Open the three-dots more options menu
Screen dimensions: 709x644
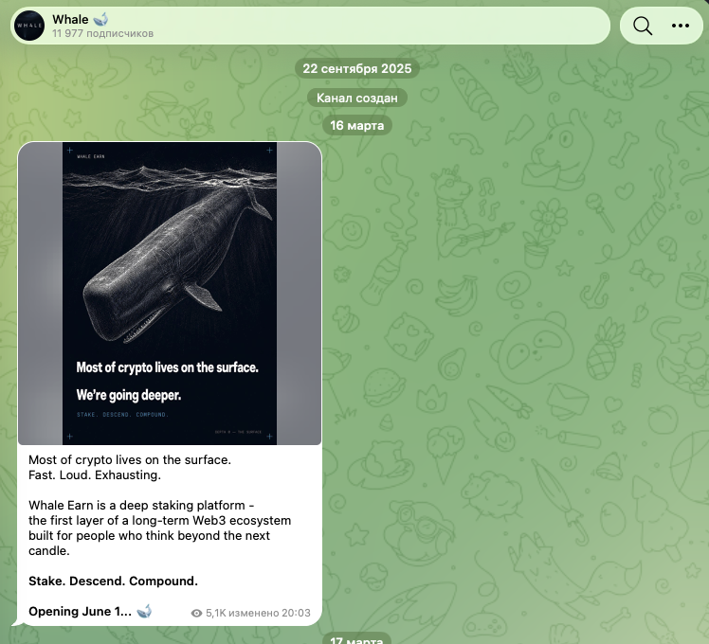(x=680, y=26)
